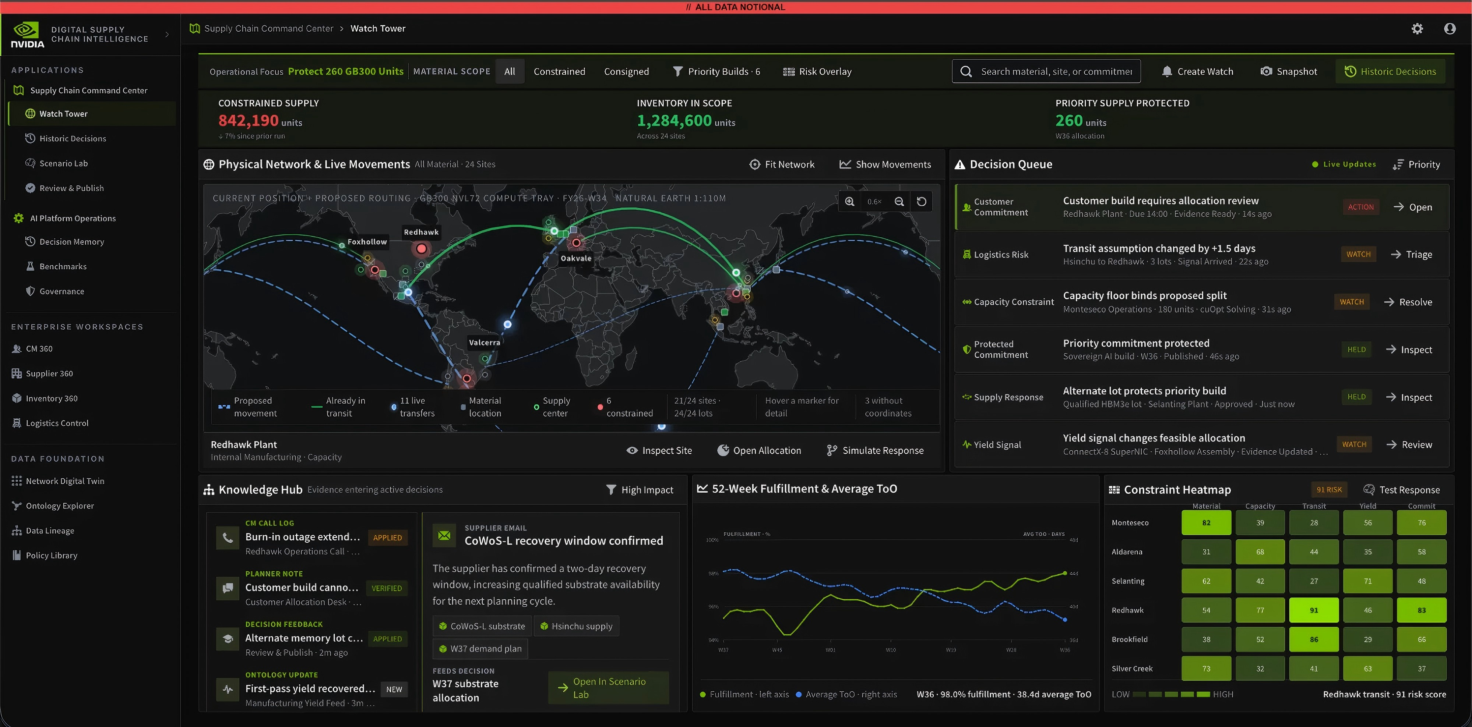This screenshot has width=1472, height=727.
Task: Zoom in on the network map
Action: click(x=850, y=202)
